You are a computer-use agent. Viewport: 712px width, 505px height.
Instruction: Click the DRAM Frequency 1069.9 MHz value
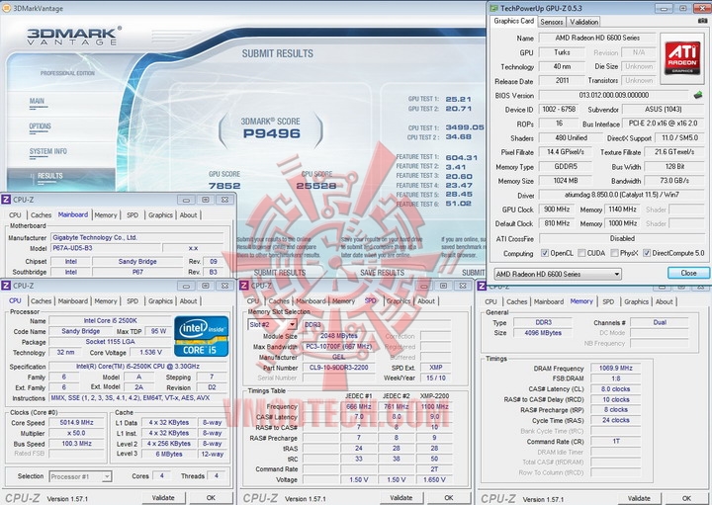(x=615, y=368)
